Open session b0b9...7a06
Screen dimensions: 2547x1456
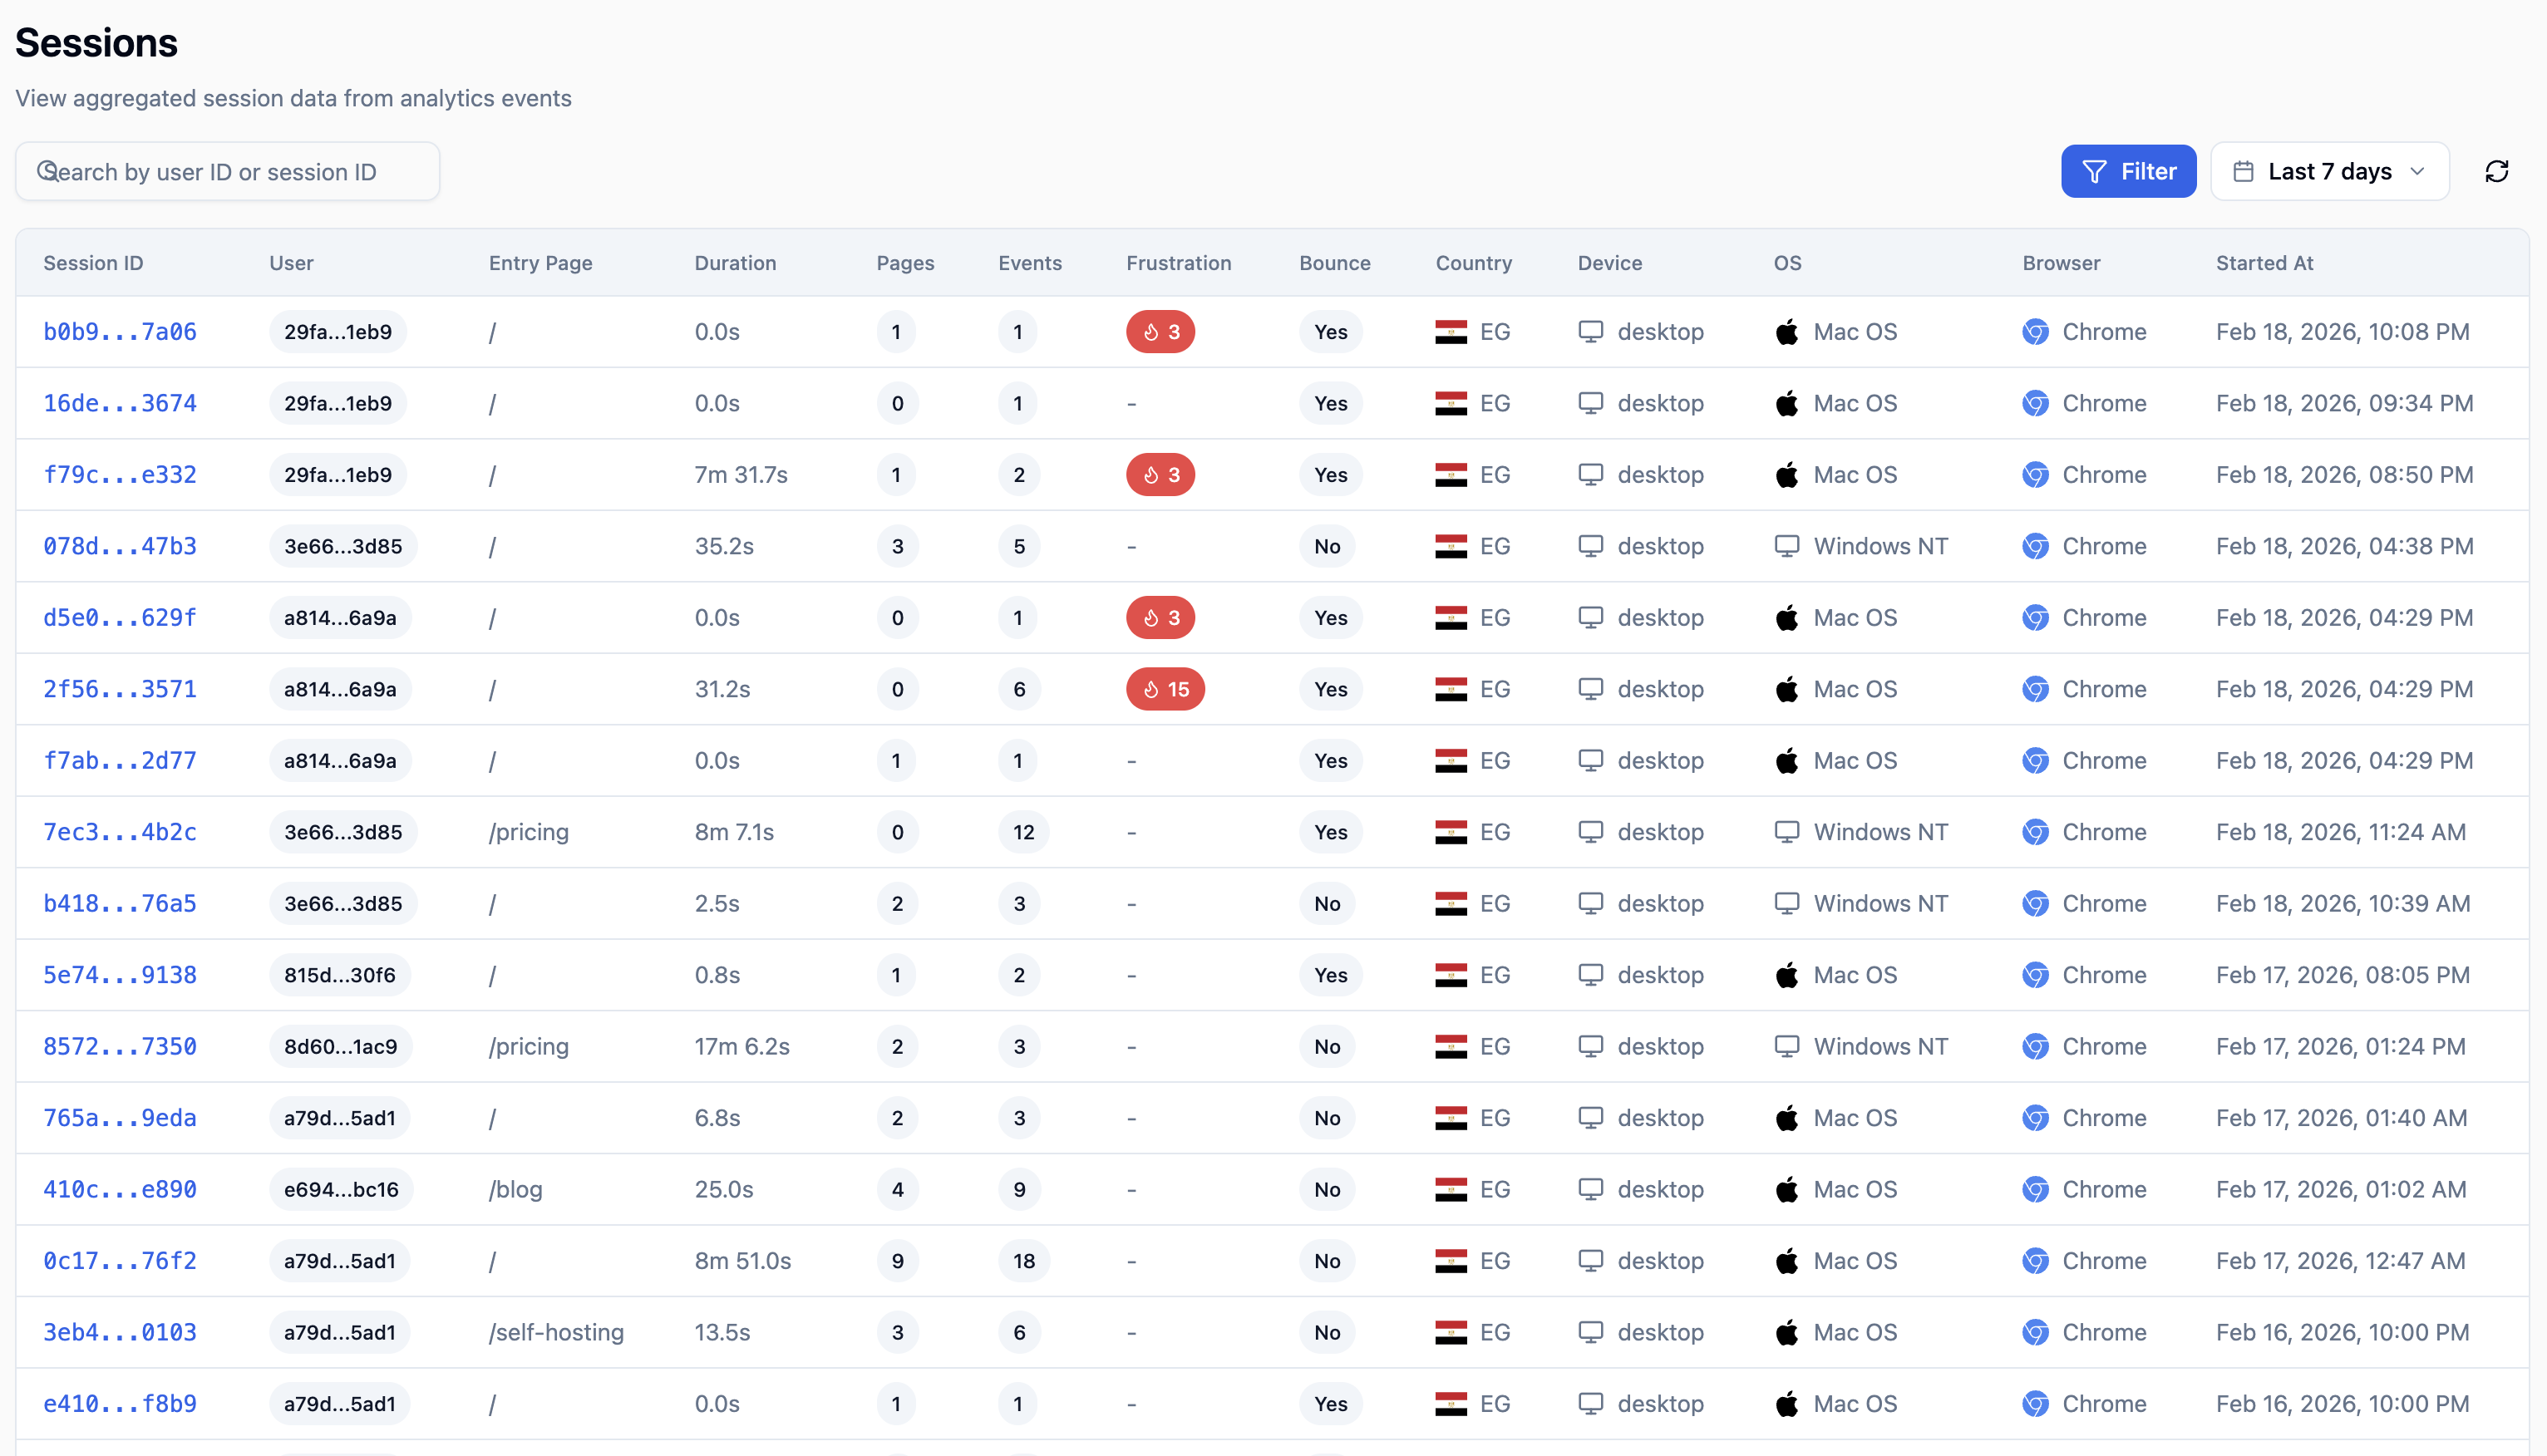120,331
